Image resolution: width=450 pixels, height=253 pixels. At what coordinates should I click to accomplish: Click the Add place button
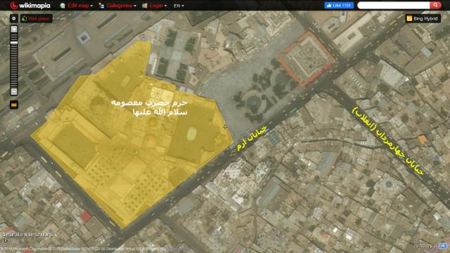pos(37,19)
